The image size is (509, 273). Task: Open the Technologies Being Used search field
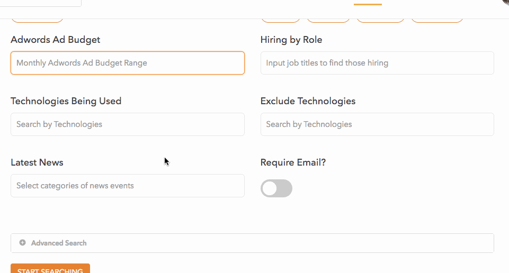pos(128,124)
